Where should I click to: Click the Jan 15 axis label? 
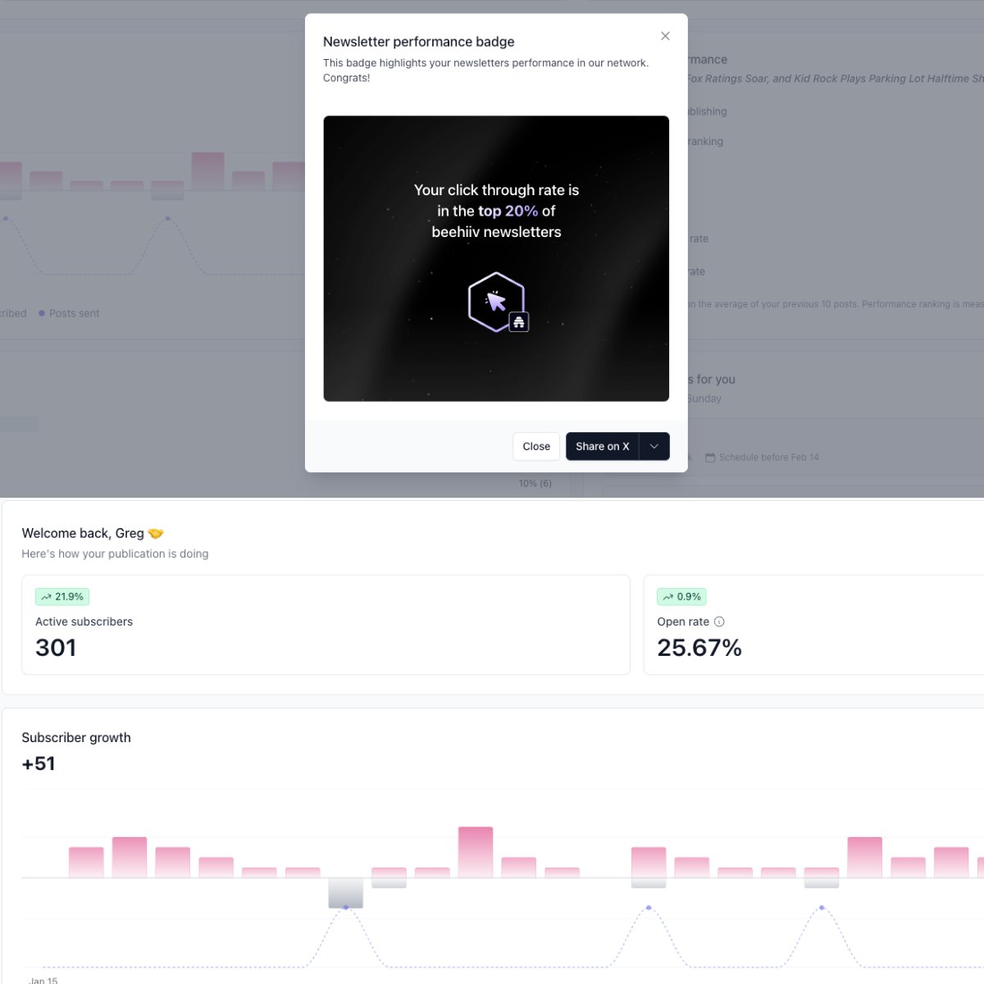tap(43, 980)
